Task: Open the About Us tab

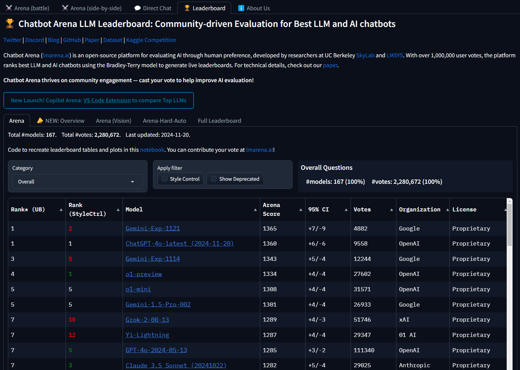Action: pos(254,8)
